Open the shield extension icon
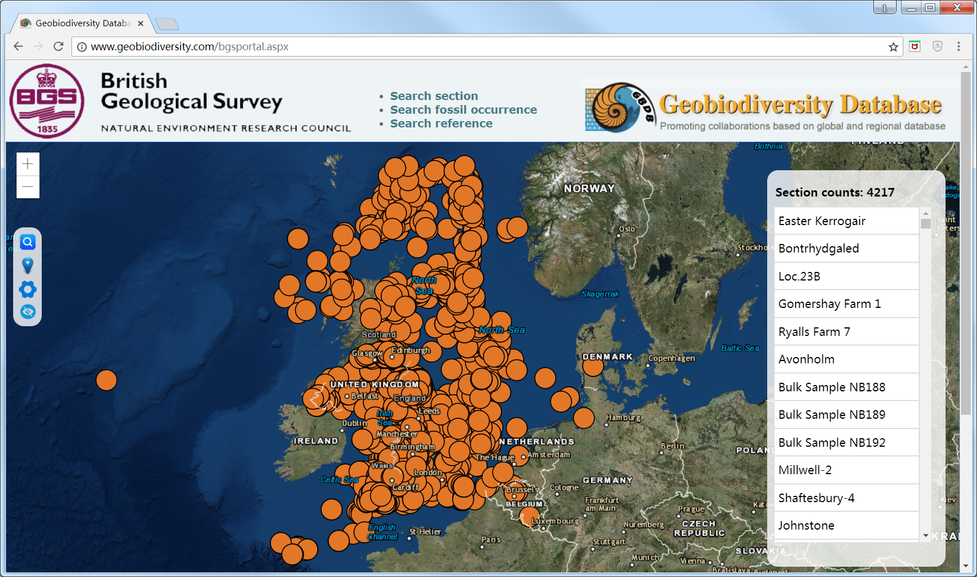Viewport: 977px width, 577px height. click(937, 46)
